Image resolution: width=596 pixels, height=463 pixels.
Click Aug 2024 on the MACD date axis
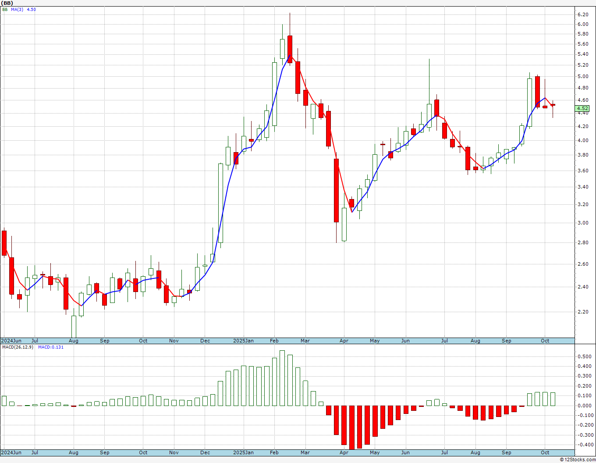[74, 452]
